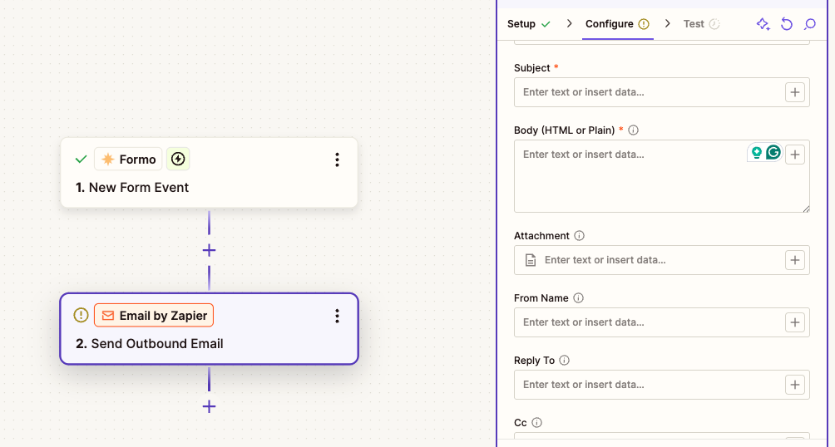Select the Send Outbound Email step card
The width and height of the screenshot is (835, 447).
(209, 329)
